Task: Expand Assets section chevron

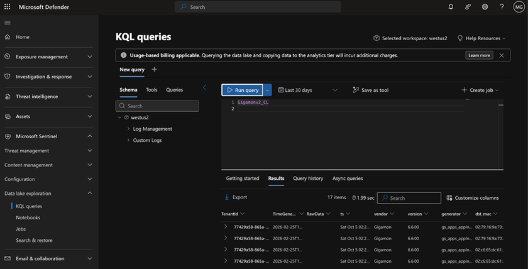Action: 89,116
